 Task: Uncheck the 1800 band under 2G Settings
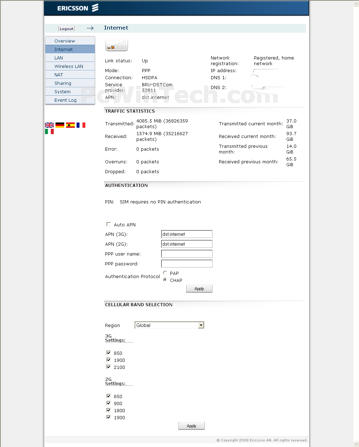[x=109, y=410]
